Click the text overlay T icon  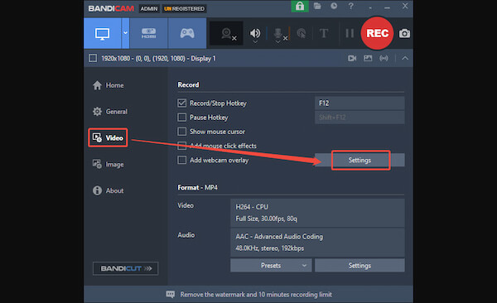click(324, 33)
